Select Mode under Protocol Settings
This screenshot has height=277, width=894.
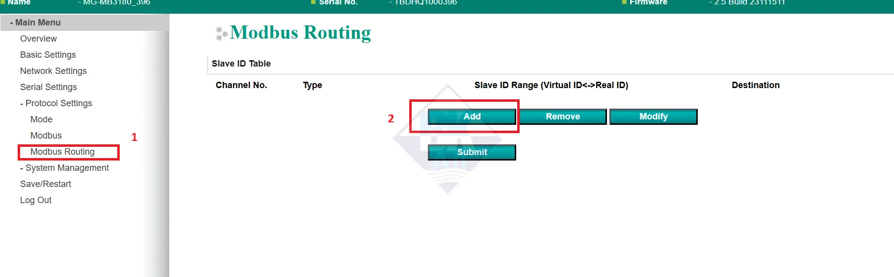tap(41, 119)
